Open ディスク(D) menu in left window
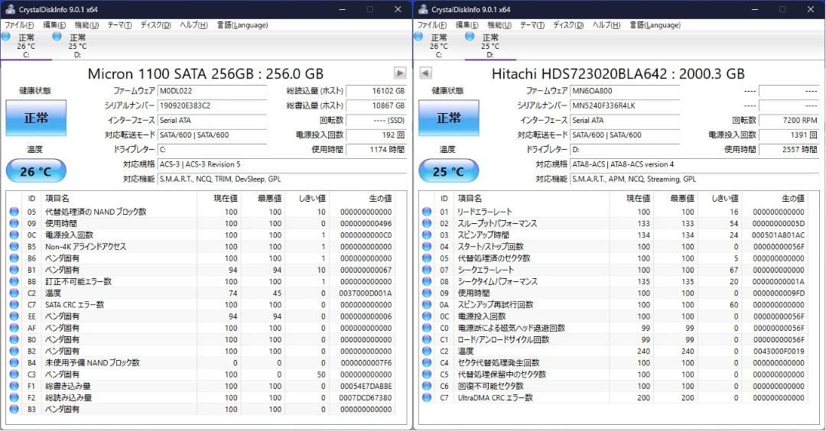The width and height of the screenshot is (826, 431). tap(155, 24)
